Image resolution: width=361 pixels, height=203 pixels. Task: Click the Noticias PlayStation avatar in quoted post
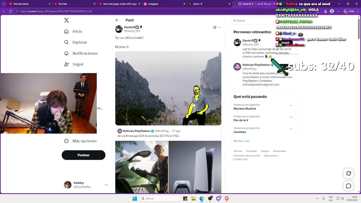tap(120, 131)
